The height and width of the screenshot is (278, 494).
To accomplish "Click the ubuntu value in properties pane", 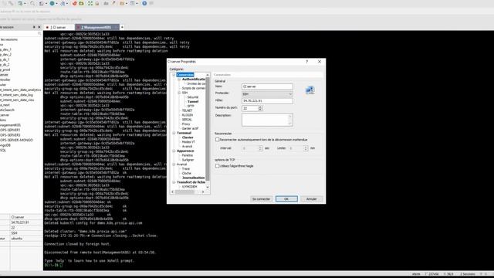I will click(x=17, y=239).
